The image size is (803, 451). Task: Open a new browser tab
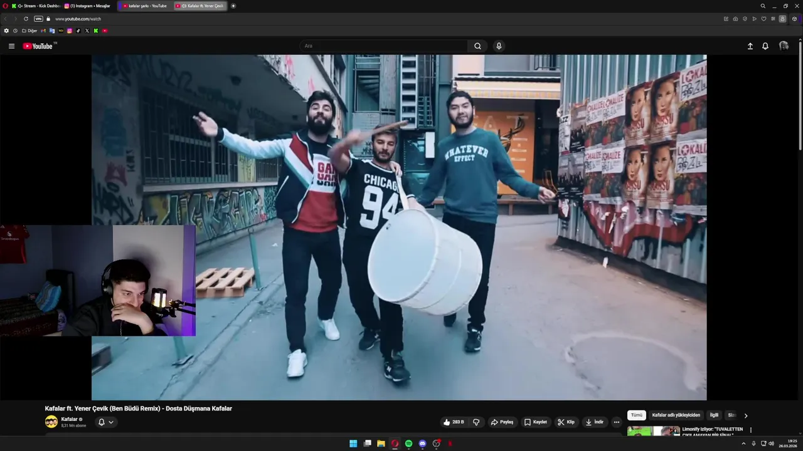click(x=233, y=6)
